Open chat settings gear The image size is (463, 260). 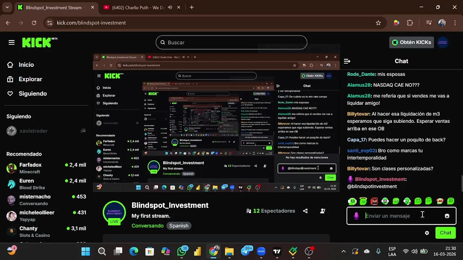coord(427,233)
